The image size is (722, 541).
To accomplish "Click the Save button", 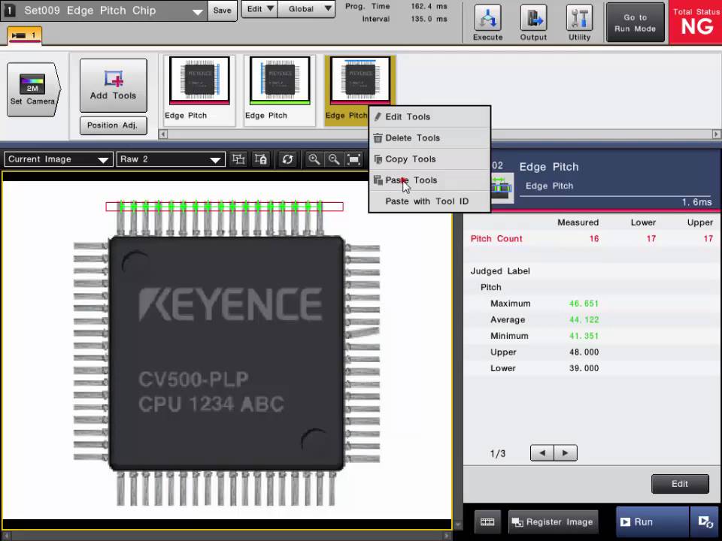I will tap(222, 11).
